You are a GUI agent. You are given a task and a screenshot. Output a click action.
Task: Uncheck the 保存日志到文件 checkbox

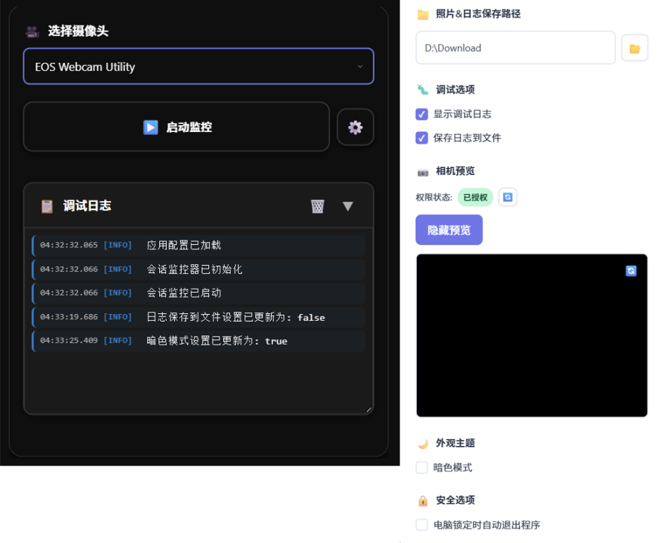[422, 138]
